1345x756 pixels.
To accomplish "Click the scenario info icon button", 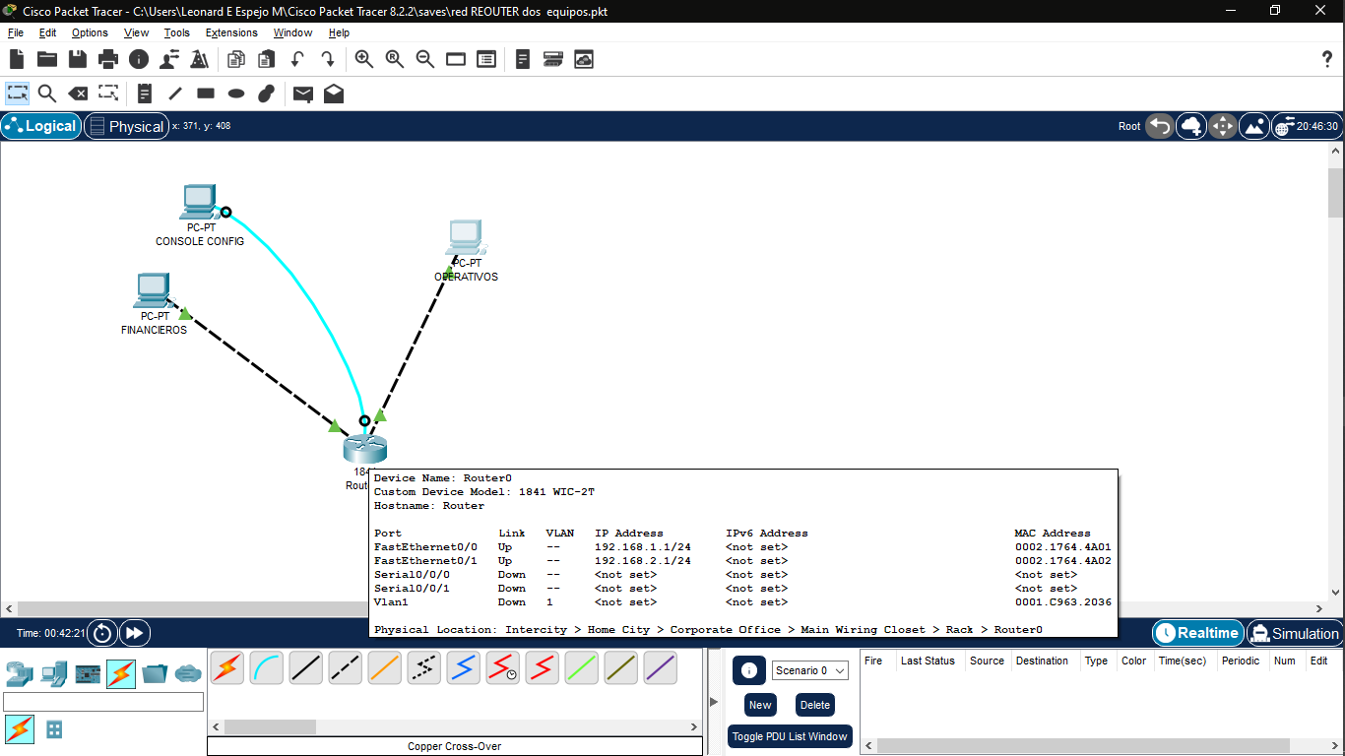I will (749, 670).
